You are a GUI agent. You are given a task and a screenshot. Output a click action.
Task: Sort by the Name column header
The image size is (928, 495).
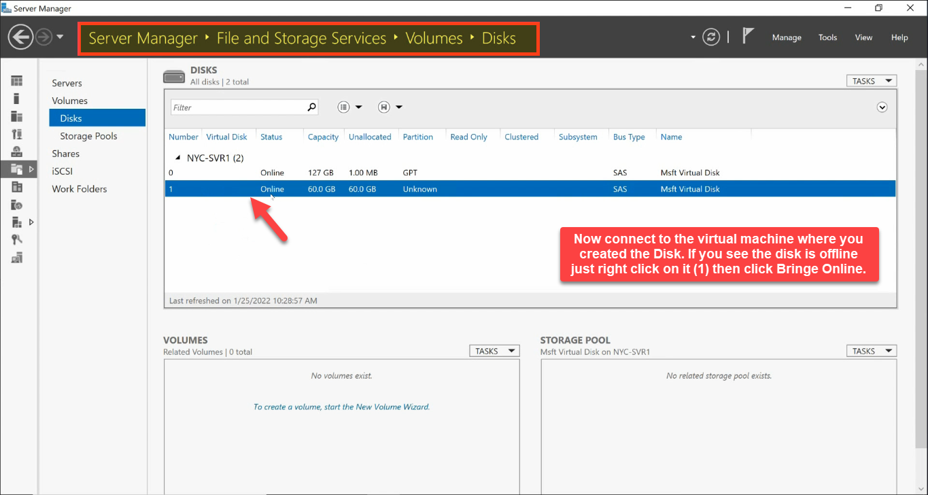(x=671, y=137)
